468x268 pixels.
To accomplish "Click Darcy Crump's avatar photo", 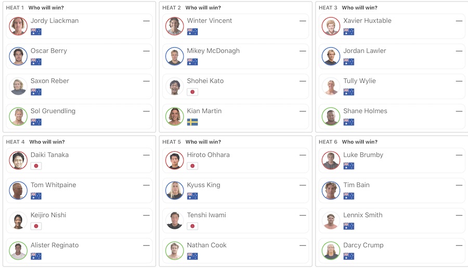I will point(331,251).
